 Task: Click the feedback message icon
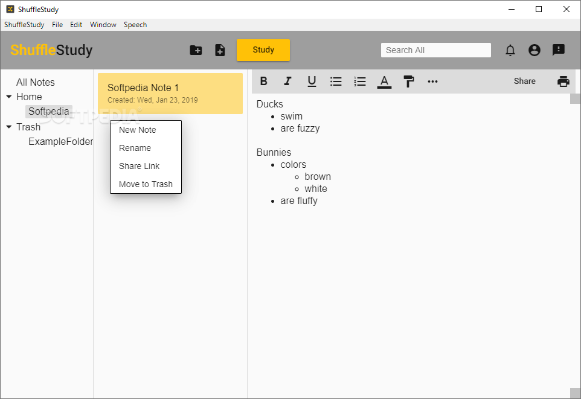pyautogui.click(x=559, y=49)
